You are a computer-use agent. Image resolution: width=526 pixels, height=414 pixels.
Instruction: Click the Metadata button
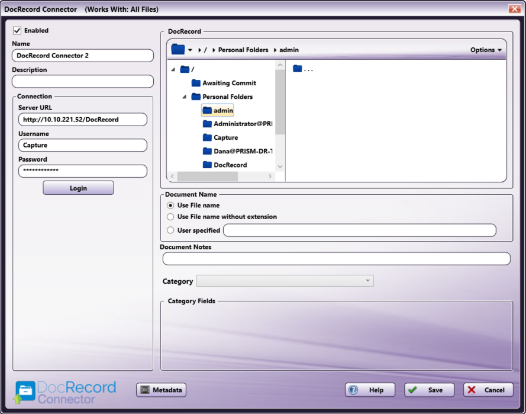pyautogui.click(x=161, y=390)
